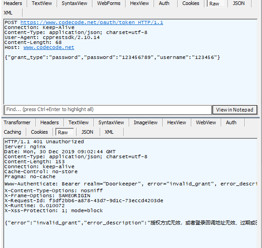
Task: Select the WebForms tab
Action: click(109, 3)
